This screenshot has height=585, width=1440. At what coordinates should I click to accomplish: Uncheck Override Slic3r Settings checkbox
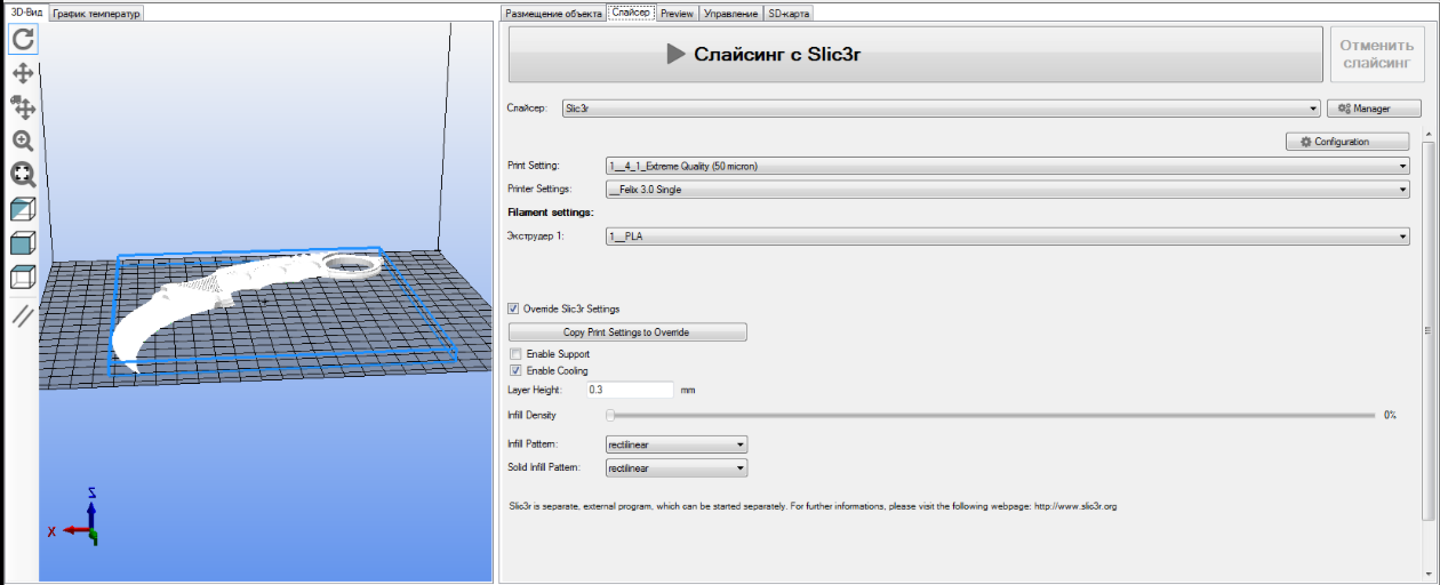click(513, 309)
